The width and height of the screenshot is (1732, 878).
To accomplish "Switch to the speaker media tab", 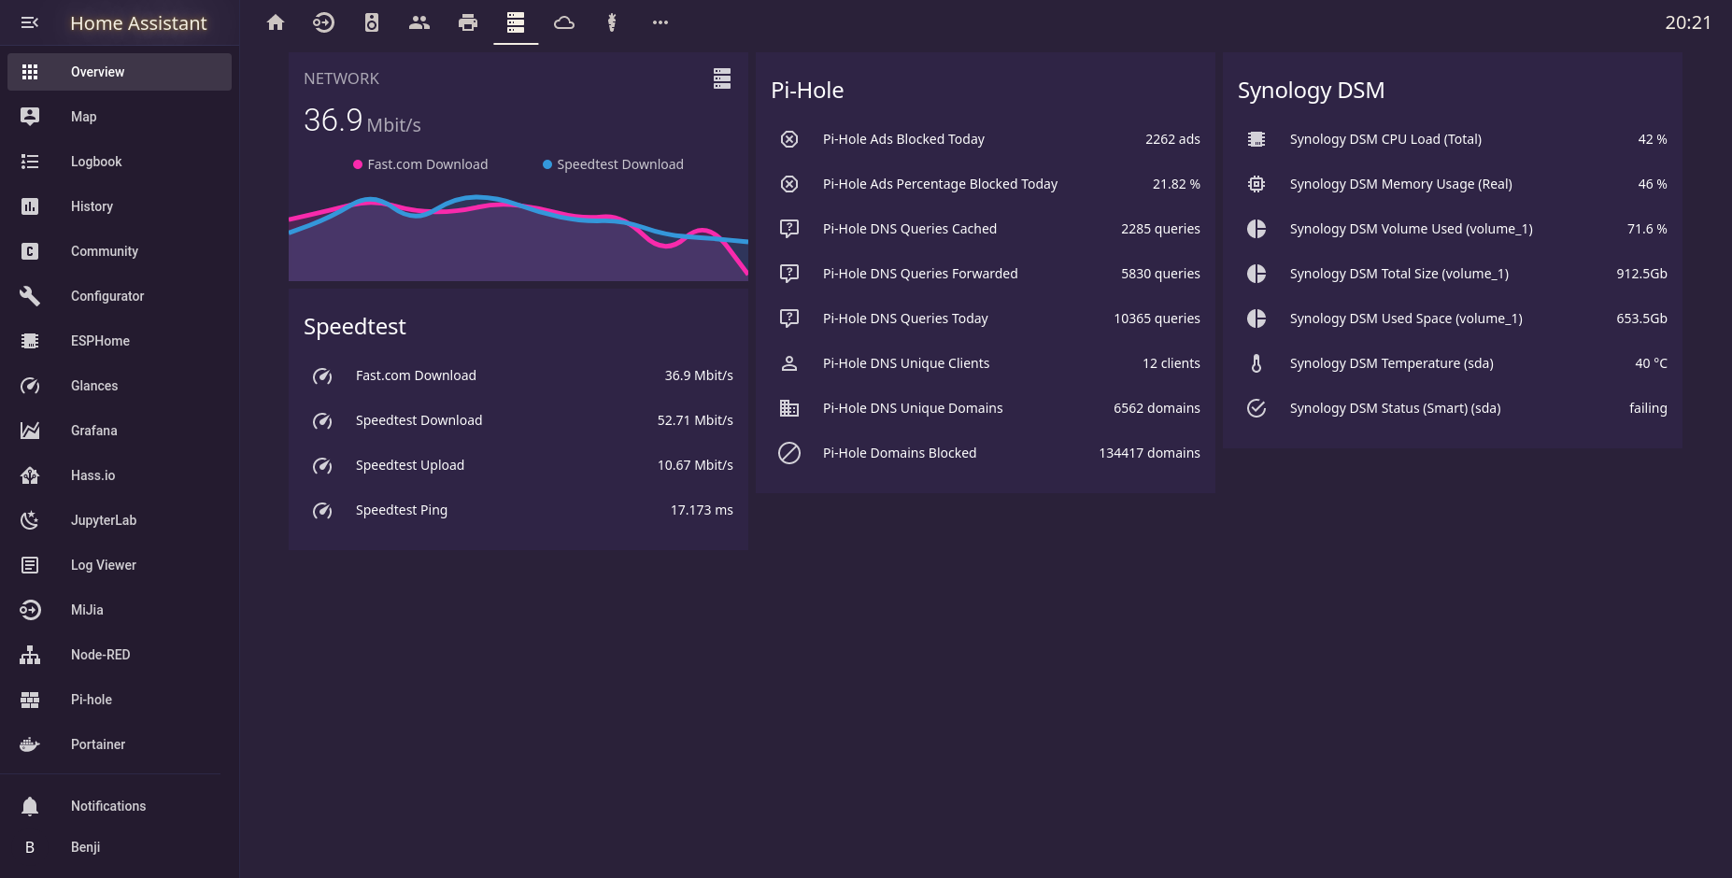I will 372,22.
